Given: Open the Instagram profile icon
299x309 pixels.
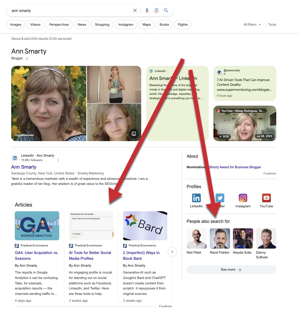Looking at the screenshot, I should (x=243, y=198).
